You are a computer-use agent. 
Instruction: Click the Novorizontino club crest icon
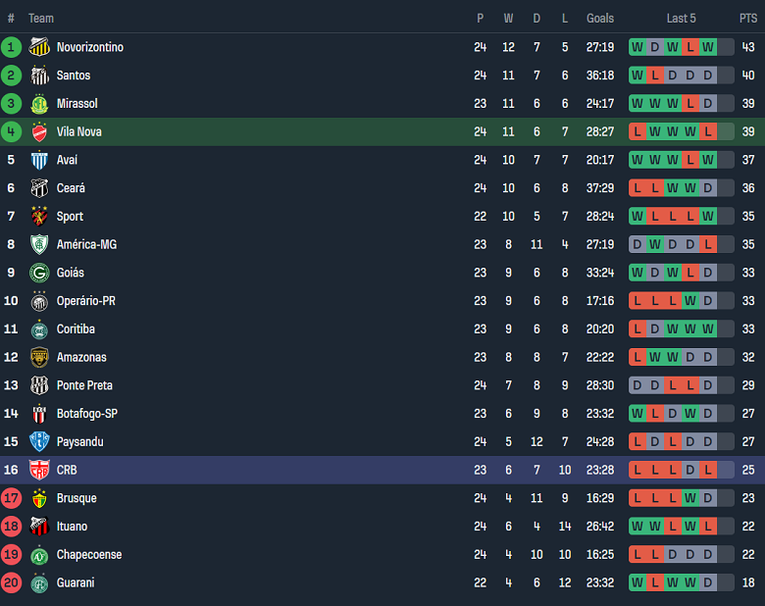coord(39,47)
